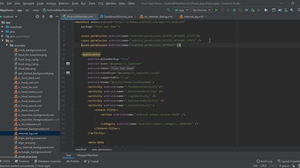The height and width of the screenshot is (168, 300).
Task: Click the Make Project hammer icon
Action: 168,10
